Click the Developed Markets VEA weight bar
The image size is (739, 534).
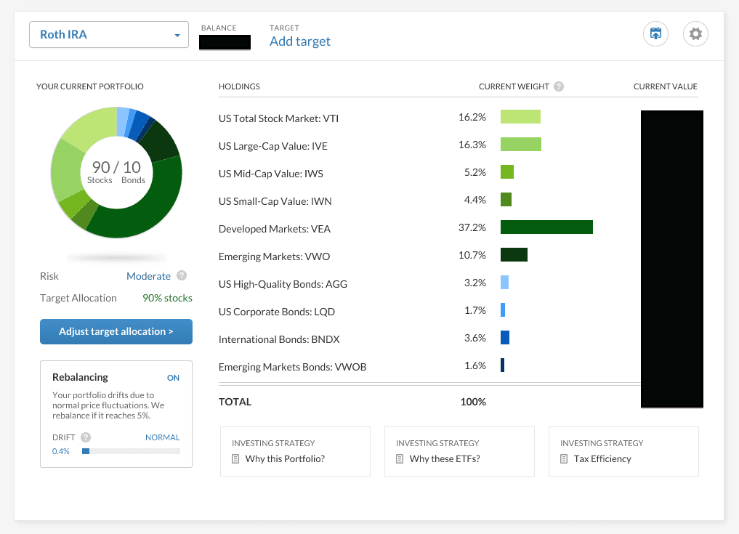pos(546,228)
